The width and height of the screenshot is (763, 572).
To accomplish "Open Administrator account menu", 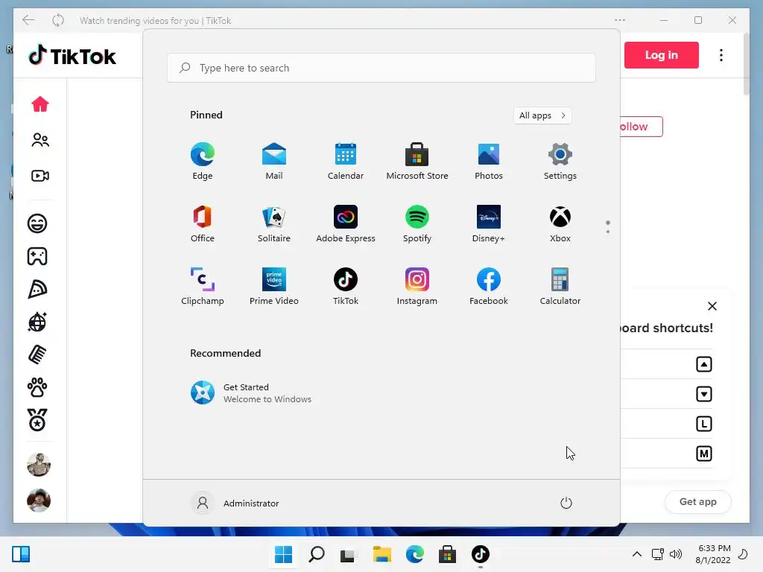I will (x=235, y=503).
